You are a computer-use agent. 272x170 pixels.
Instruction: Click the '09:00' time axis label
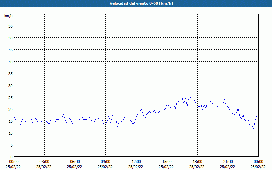106,162
